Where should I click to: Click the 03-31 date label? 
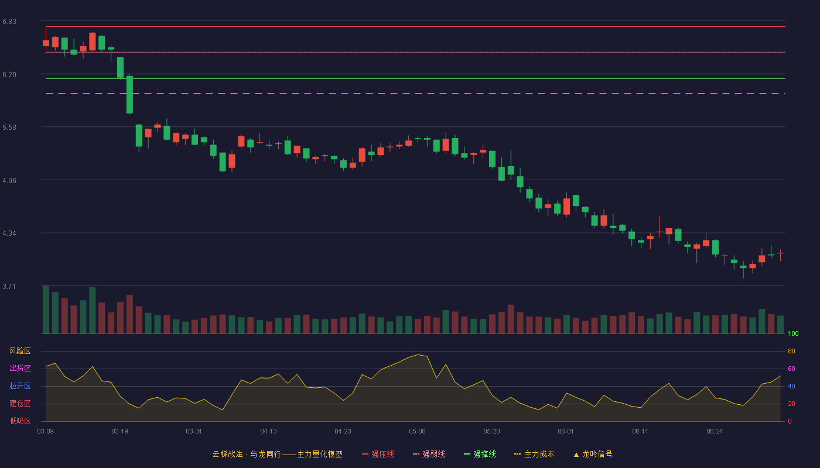(x=194, y=431)
